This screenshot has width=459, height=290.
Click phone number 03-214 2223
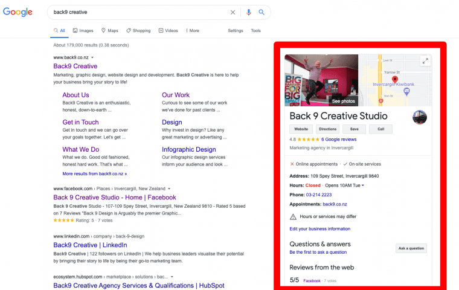coord(319,195)
